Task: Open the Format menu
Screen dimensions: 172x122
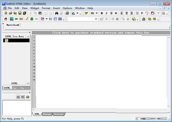Action: pyautogui.click(x=46, y=8)
